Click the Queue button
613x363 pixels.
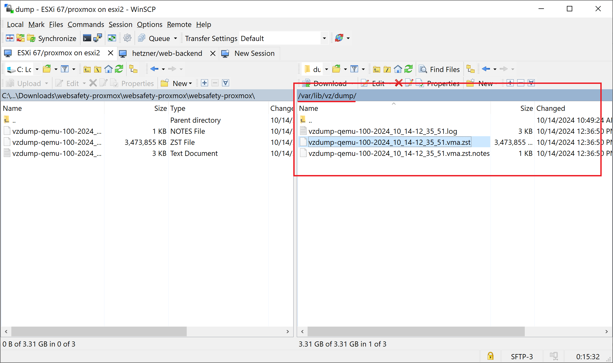point(154,38)
